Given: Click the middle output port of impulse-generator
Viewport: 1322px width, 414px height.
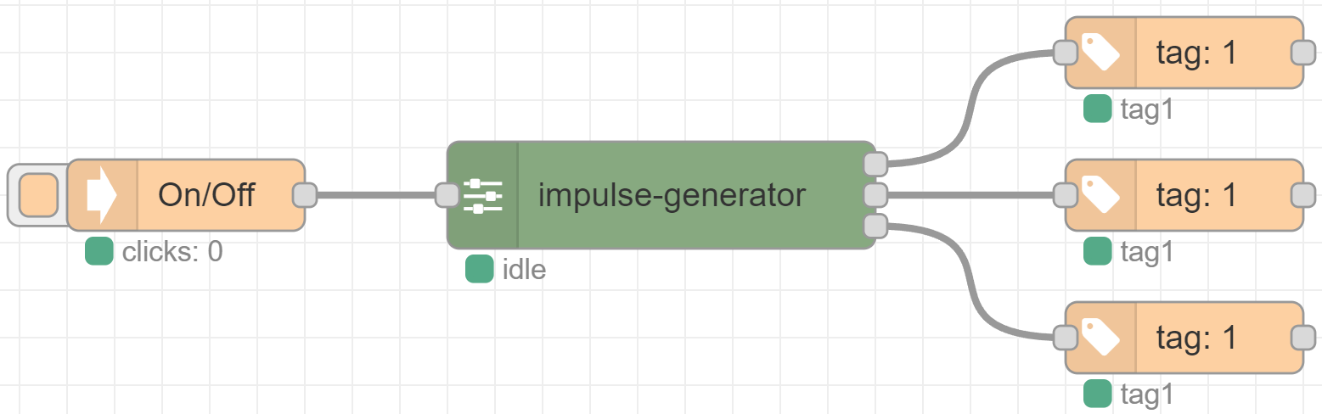Looking at the screenshot, I should coord(875,195).
